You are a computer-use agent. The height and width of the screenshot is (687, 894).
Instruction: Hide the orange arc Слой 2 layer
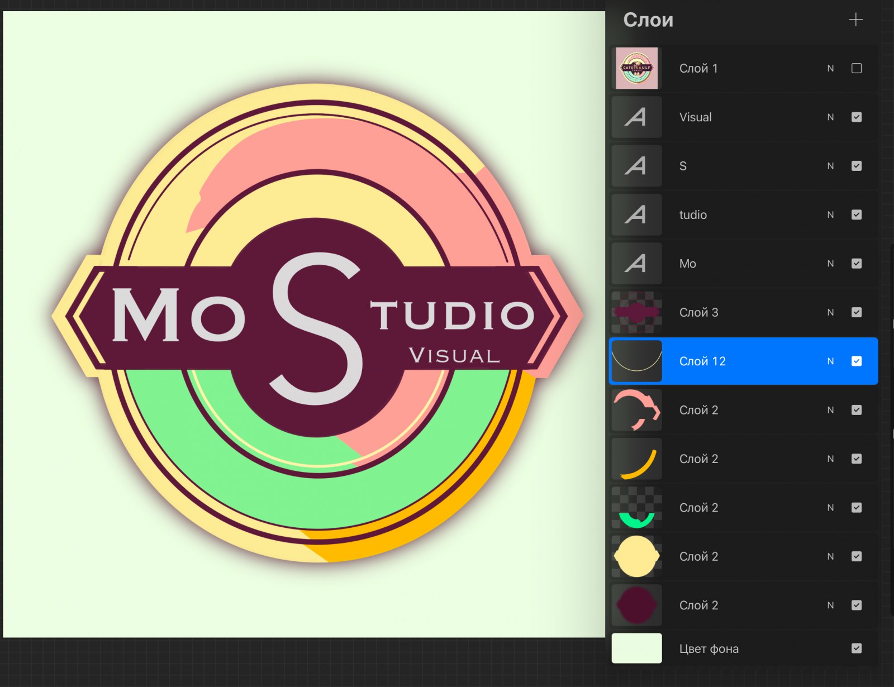tap(857, 459)
